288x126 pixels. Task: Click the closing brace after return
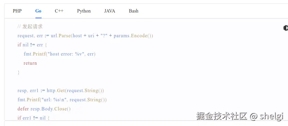tap(18, 72)
